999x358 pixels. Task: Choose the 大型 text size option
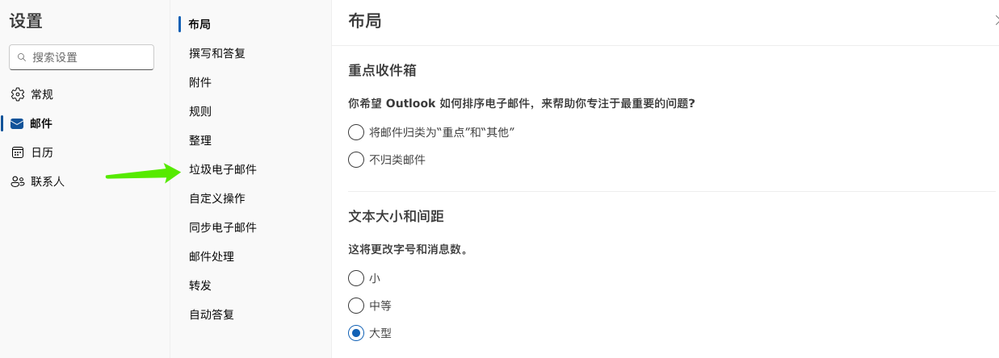click(356, 333)
